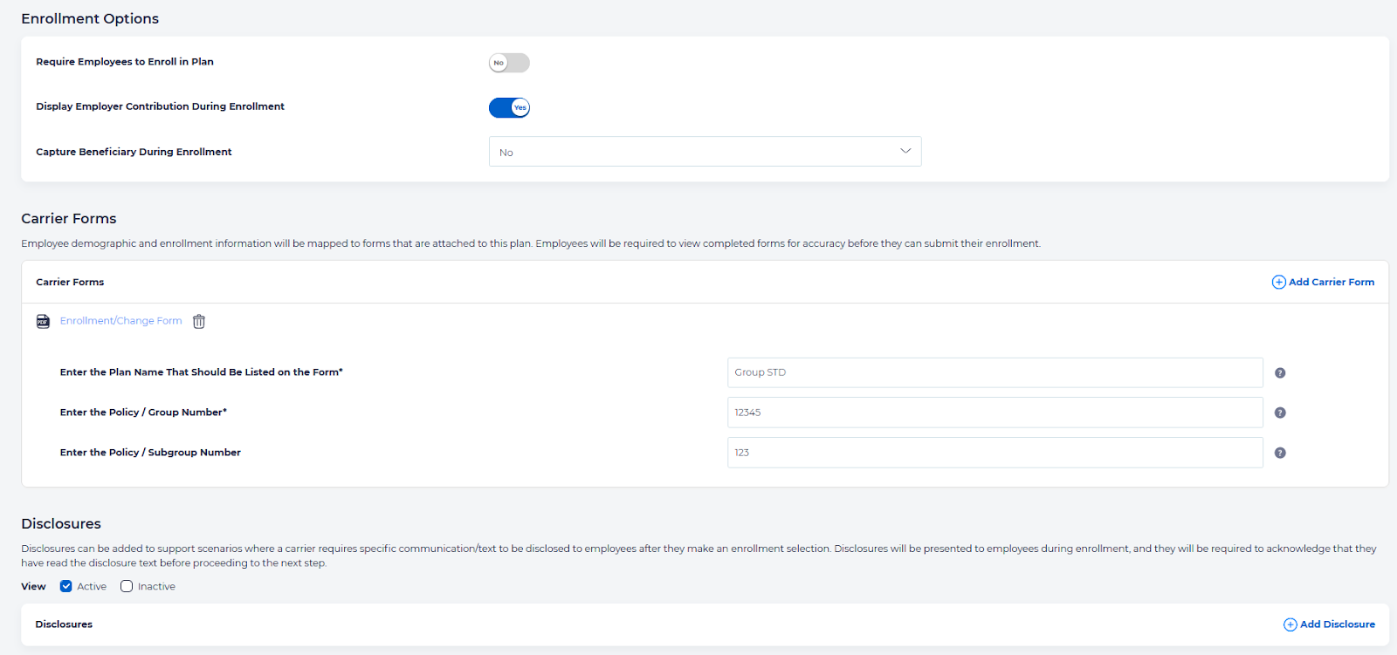The width and height of the screenshot is (1397, 655).
Task: Disable Display Employer Contribution During Enrollment
Action: point(509,107)
